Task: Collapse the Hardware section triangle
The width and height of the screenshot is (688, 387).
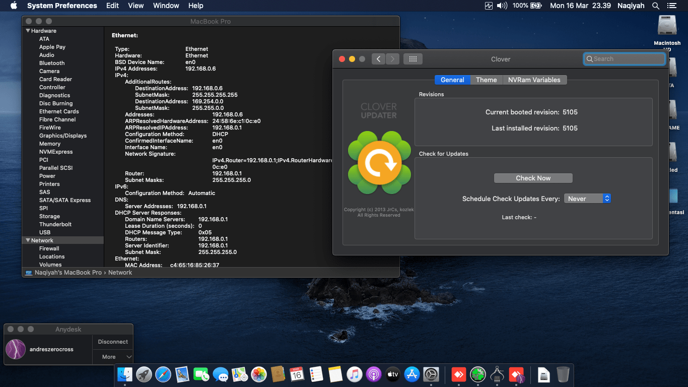Action: [28, 31]
